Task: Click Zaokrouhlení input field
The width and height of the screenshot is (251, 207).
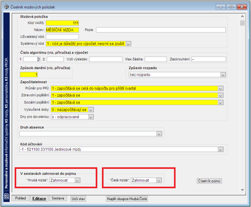Action: [209, 59]
